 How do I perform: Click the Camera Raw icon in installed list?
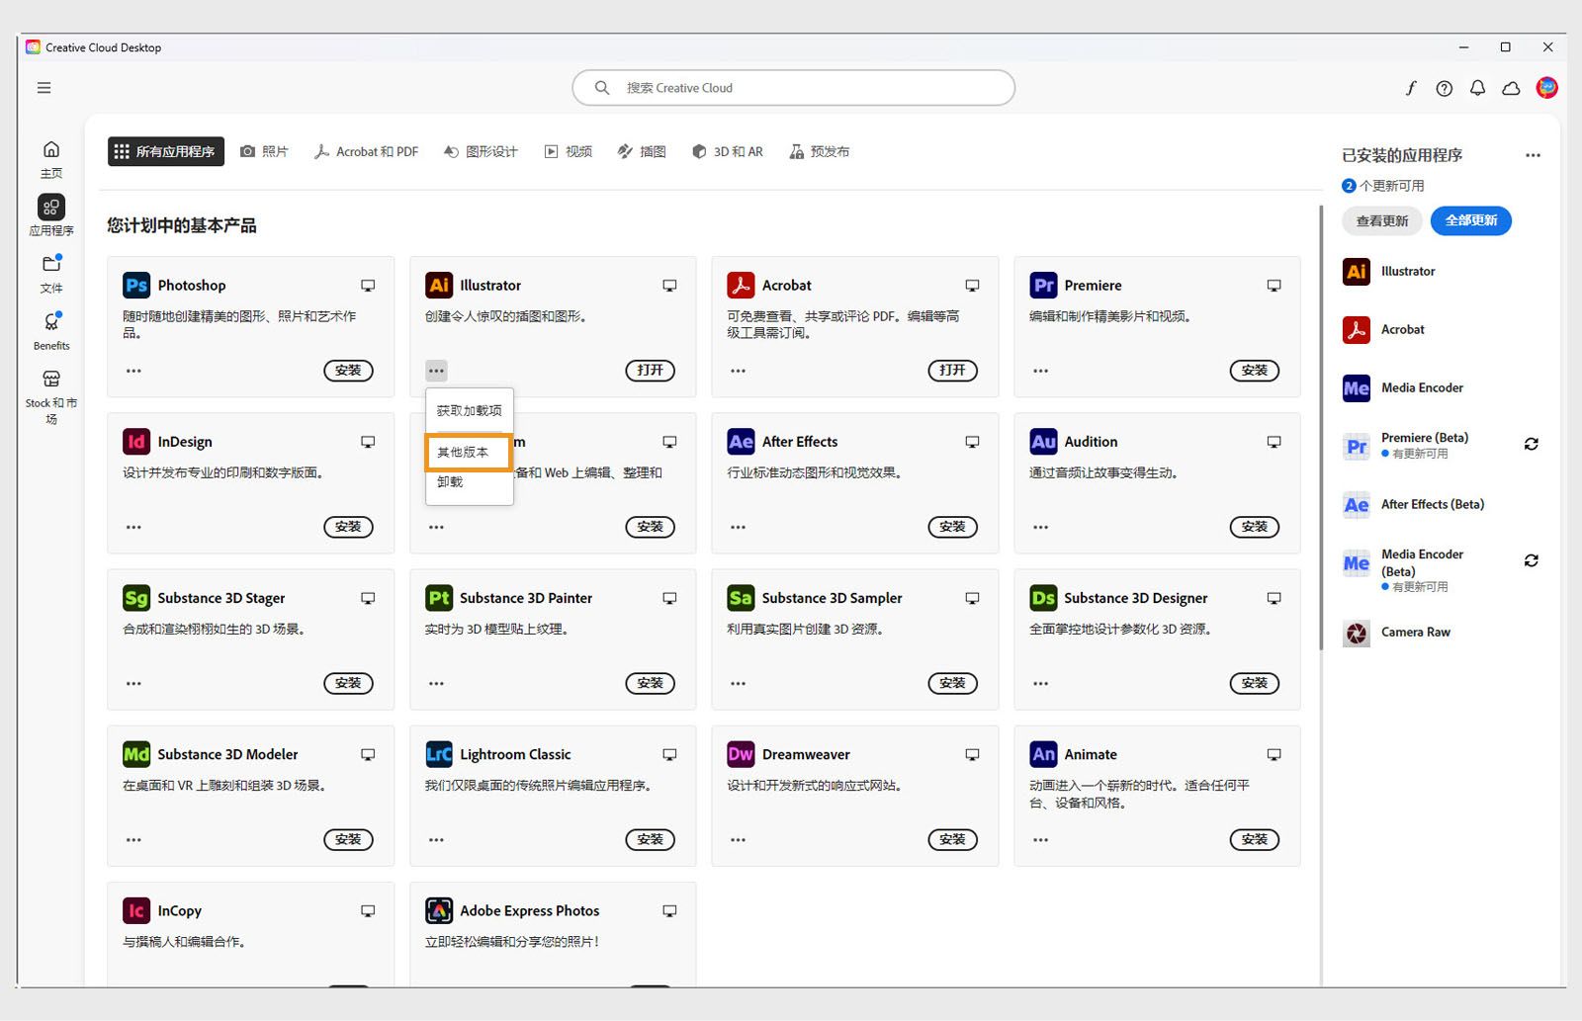click(x=1357, y=633)
